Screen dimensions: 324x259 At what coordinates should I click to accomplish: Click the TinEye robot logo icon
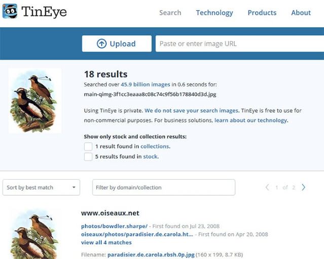pos(10,11)
